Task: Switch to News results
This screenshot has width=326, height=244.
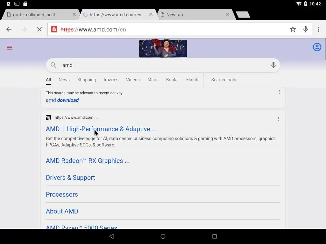Action: point(64,80)
